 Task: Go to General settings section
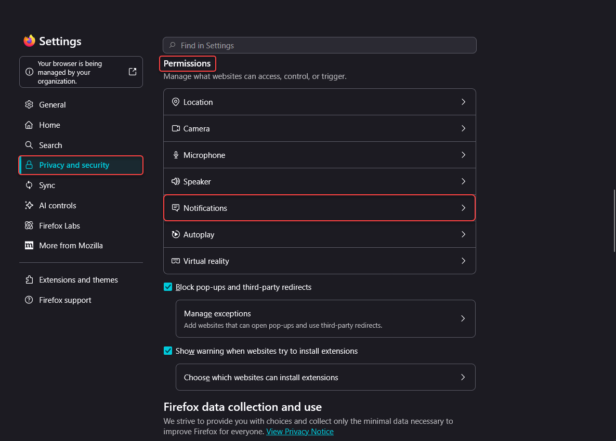[x=81, y=104]
